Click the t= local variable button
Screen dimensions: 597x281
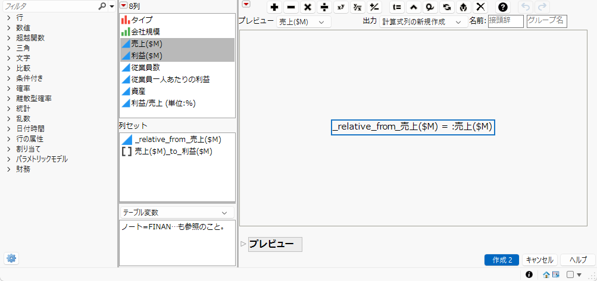[x=397, y=7]
